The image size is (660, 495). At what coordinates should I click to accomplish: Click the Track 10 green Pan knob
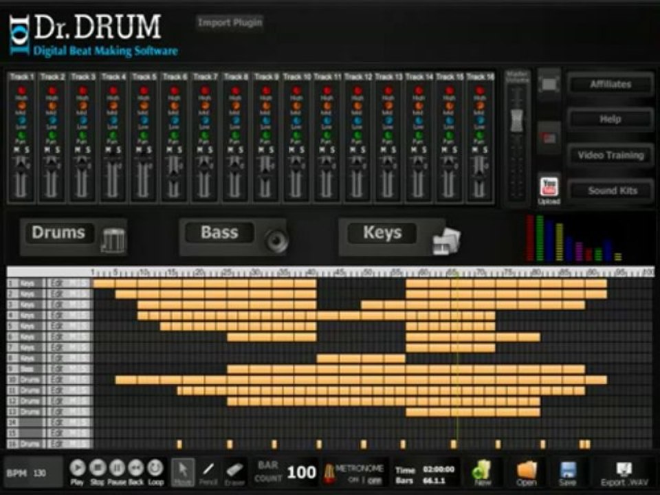(x=296, y=136)
